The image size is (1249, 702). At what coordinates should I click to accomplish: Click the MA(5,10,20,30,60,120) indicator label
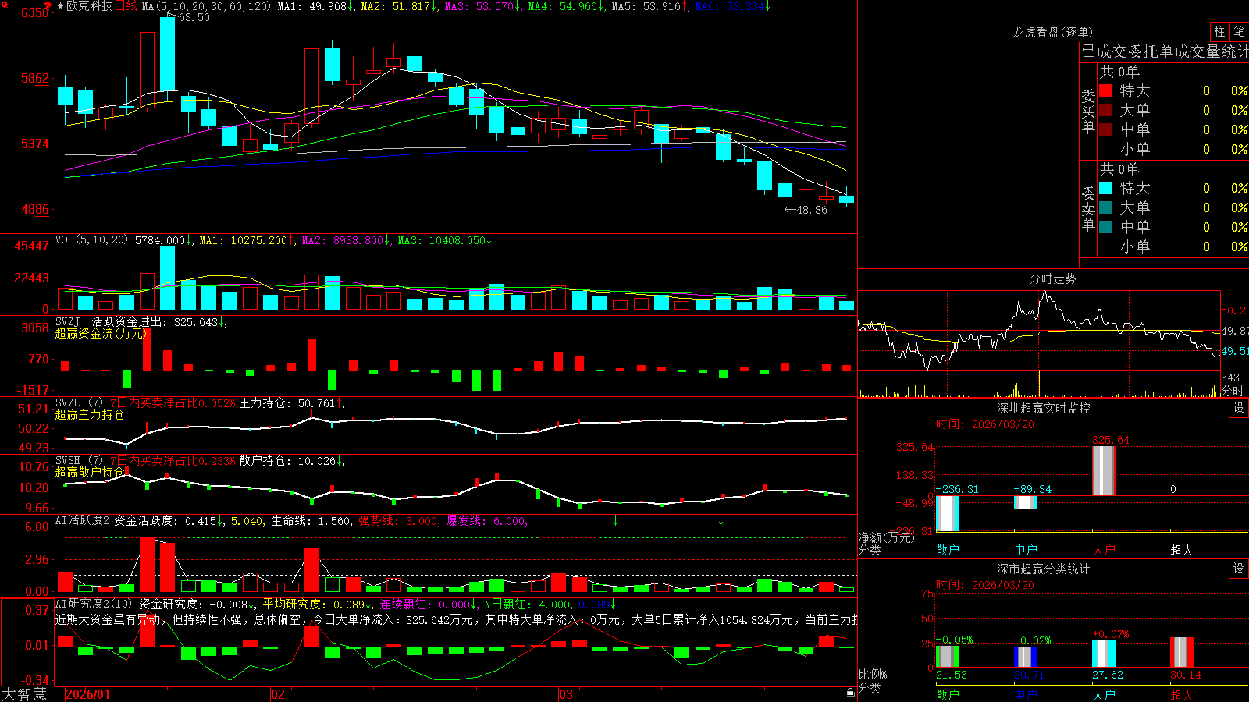click(206, 6)
